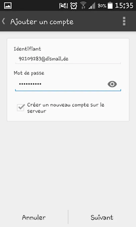The width and height of the screenshot is (136, 227).
Task: Tap the Wi-Fi status icon
Action: pyautogui.click(x=83, y=6)
